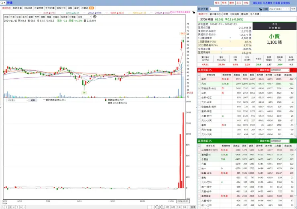Click the question mark beside 佔股本比重

pyautogui.click(x=221, y=49)
